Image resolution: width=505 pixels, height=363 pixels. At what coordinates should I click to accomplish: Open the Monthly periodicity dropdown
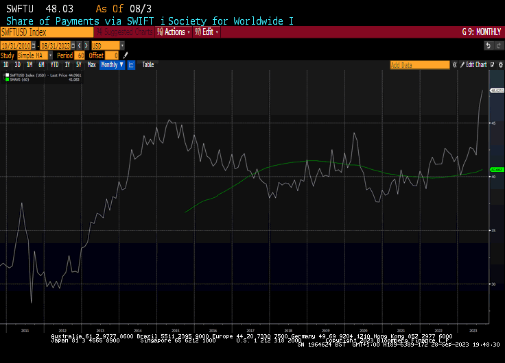(x=111, y=64)
